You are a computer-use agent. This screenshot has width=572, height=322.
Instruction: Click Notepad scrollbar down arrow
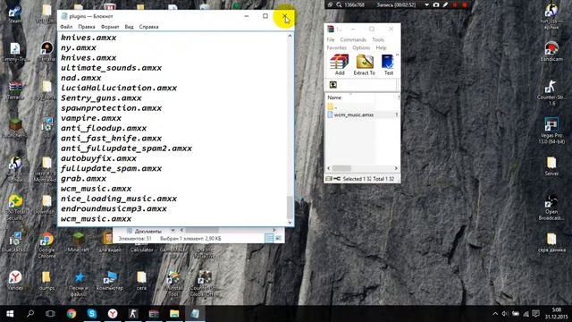point(290,223)
